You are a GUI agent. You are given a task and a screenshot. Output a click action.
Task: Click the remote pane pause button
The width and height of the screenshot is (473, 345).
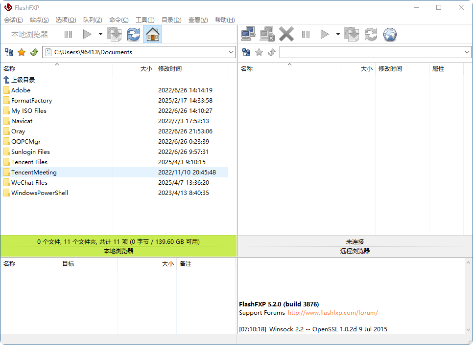[306, 34]
